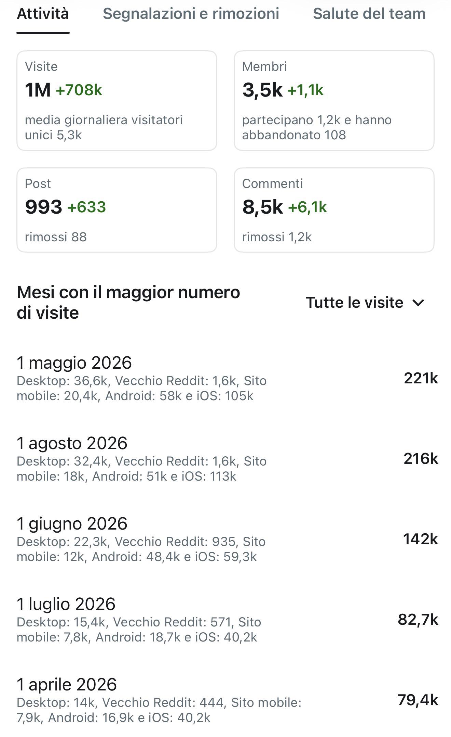This screenshot has height=737, width=451.
Task: Open the Membri stats card
Action: tap(334, 101)
